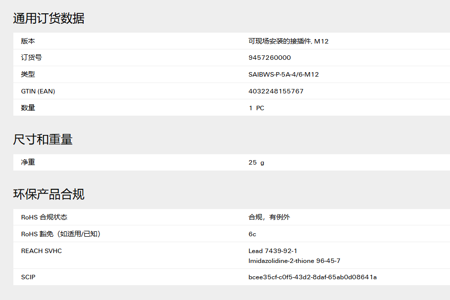Click the 净重 value 25 g

(256, 163)
